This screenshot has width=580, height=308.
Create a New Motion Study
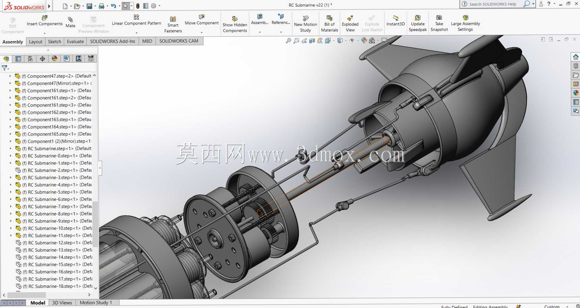click(x=305, y=24)
